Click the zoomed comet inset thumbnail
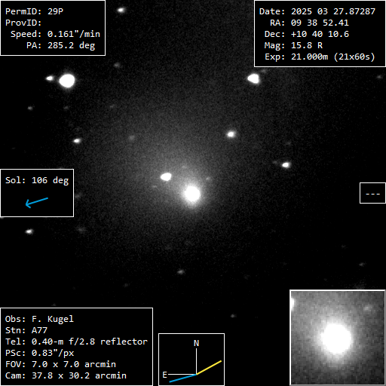The height and width of the screenshot is (386, 386). pos(338,338)
